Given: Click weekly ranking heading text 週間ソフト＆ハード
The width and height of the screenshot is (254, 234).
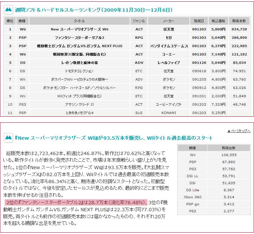Looking at the screenshot, I should [x=94, y=10].
